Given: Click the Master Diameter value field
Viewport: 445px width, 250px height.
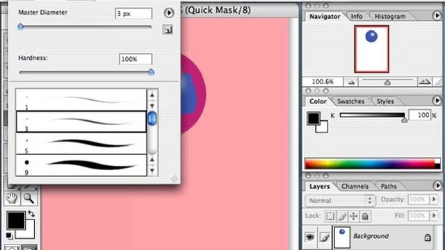Looking at the screenshot, I should point(133,14).
